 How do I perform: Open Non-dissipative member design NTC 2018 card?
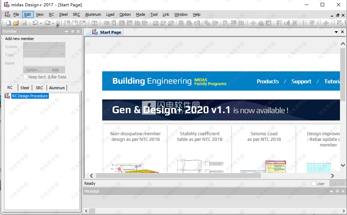pos(135,148)
